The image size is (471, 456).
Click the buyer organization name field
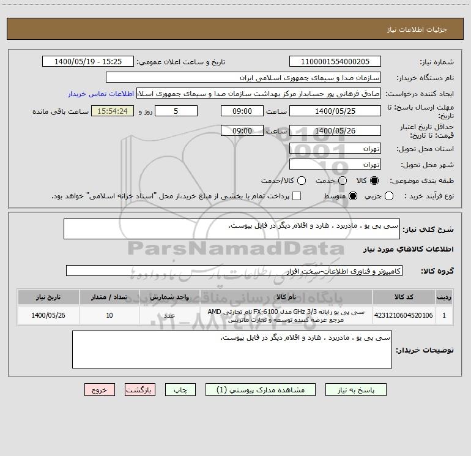tap(243, 78)
